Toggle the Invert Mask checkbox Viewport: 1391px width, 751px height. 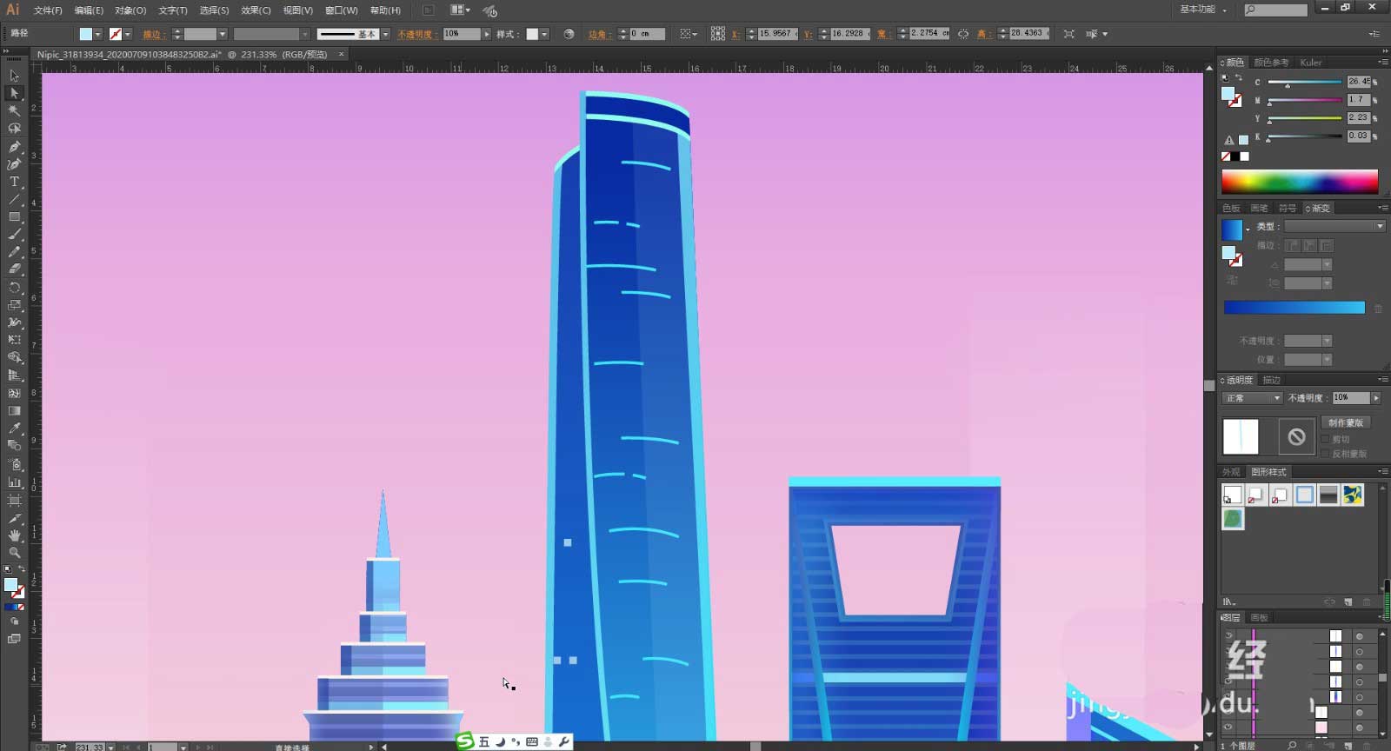pos(1325,454)
